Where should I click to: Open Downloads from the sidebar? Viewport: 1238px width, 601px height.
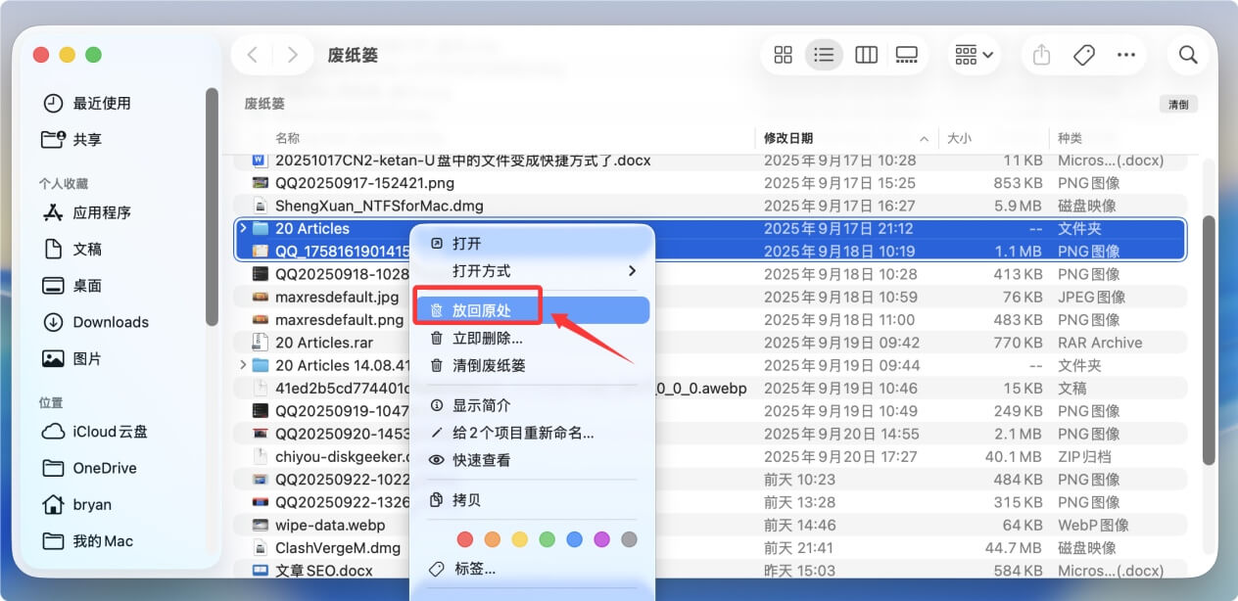coord(111,321)
